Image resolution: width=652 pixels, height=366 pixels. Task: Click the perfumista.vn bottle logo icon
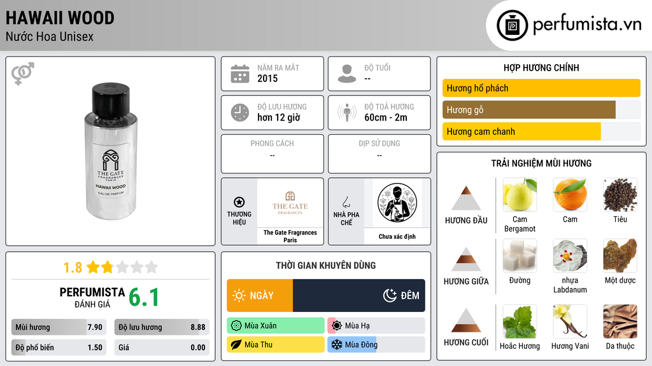[512, 25]
